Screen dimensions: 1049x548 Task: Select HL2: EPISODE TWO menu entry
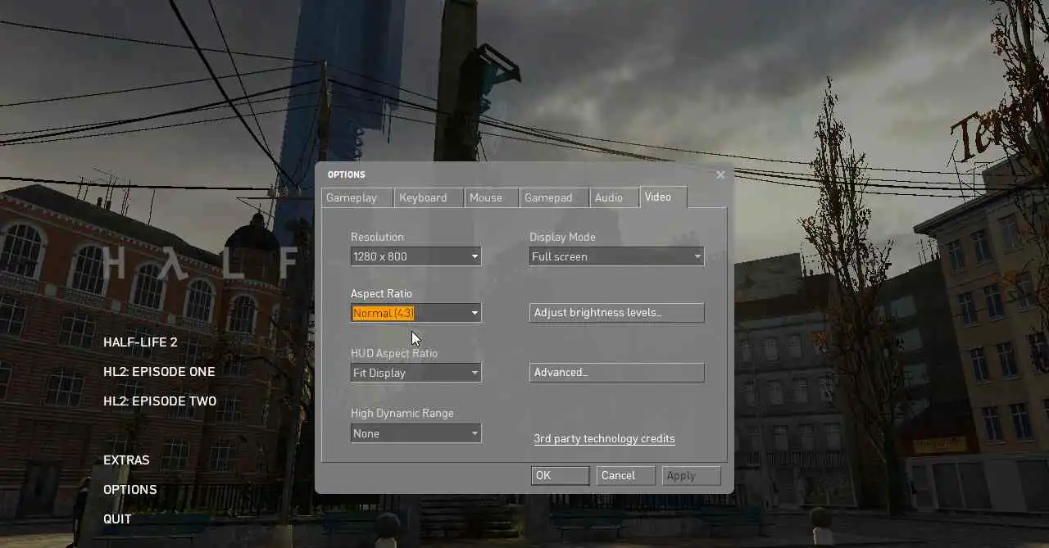tap(160, 401)
